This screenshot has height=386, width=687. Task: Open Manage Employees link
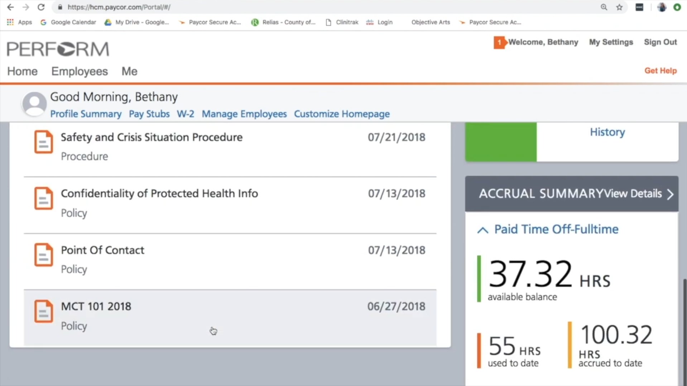[x=244, y=114]
